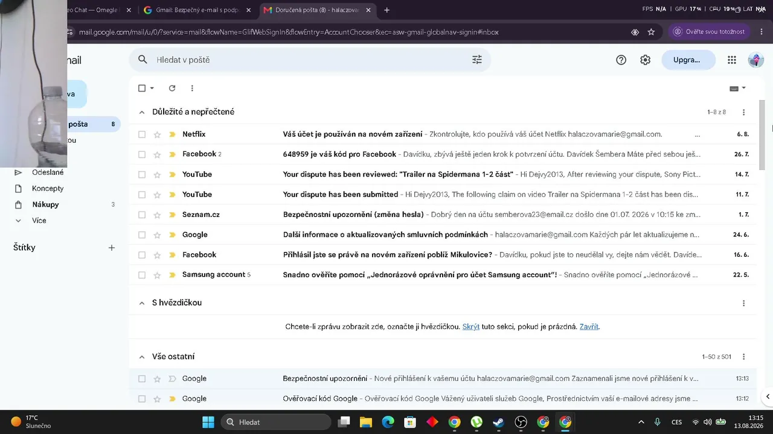Open the Google account avatar menu
The image size is (773, 434).
(755, 60)
